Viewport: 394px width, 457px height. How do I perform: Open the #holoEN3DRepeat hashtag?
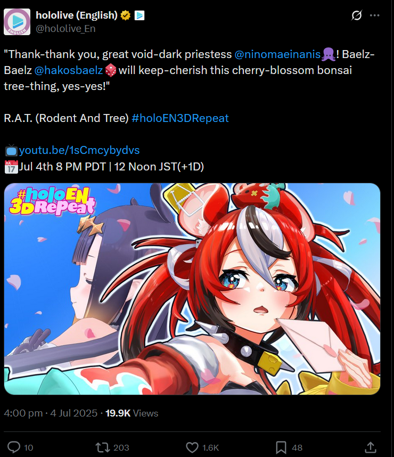(180, 118)
